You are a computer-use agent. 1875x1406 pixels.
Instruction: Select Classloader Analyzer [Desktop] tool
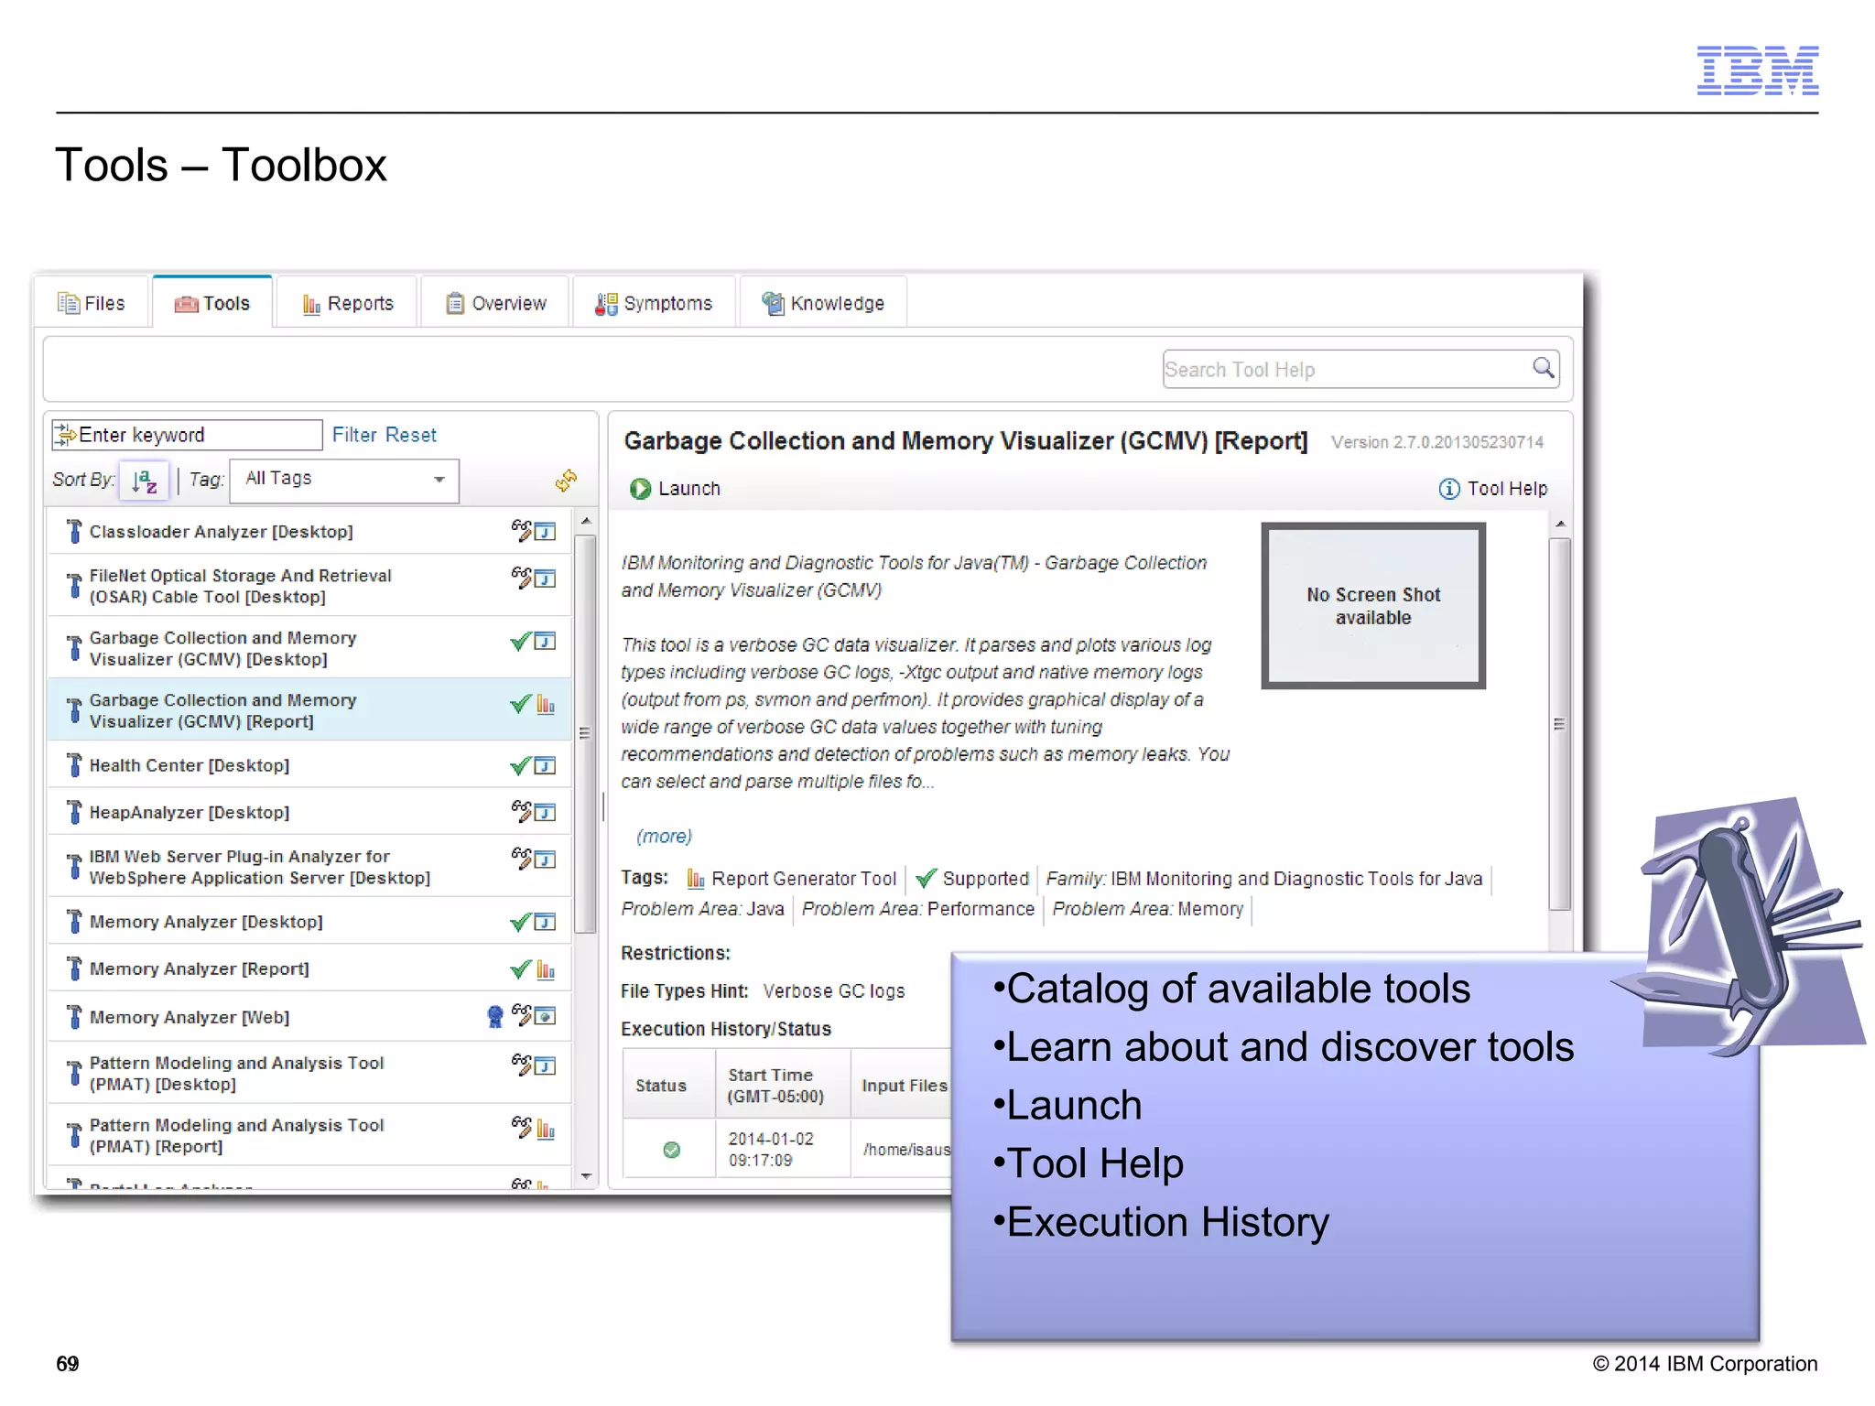[309, 531]
